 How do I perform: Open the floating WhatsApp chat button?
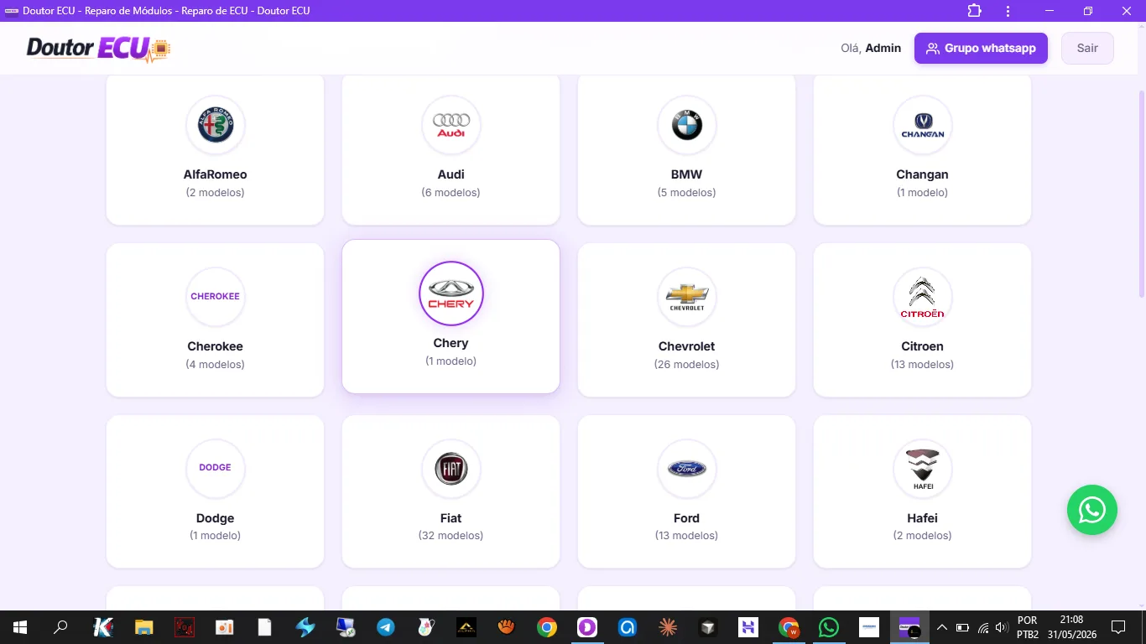(x=1092, y=510)
